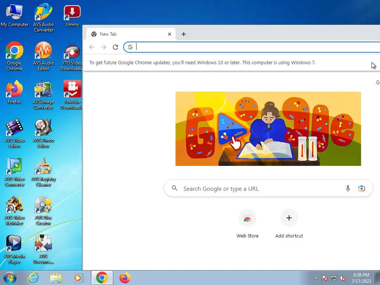Open AVS Photo Editor shortcut

pyautogui.click(x=43, y=134)
